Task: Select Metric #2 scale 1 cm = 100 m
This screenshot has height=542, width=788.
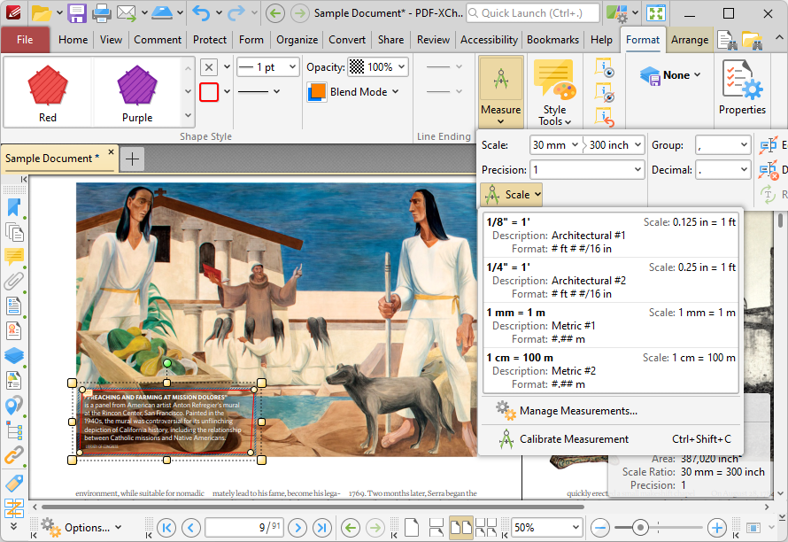Action: click(x=611, y=370)
